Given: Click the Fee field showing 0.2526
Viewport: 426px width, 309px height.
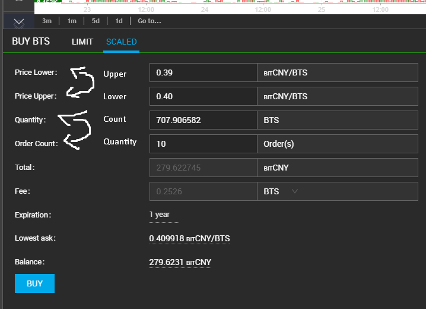Looking at the screenshot, I should 204,191.
